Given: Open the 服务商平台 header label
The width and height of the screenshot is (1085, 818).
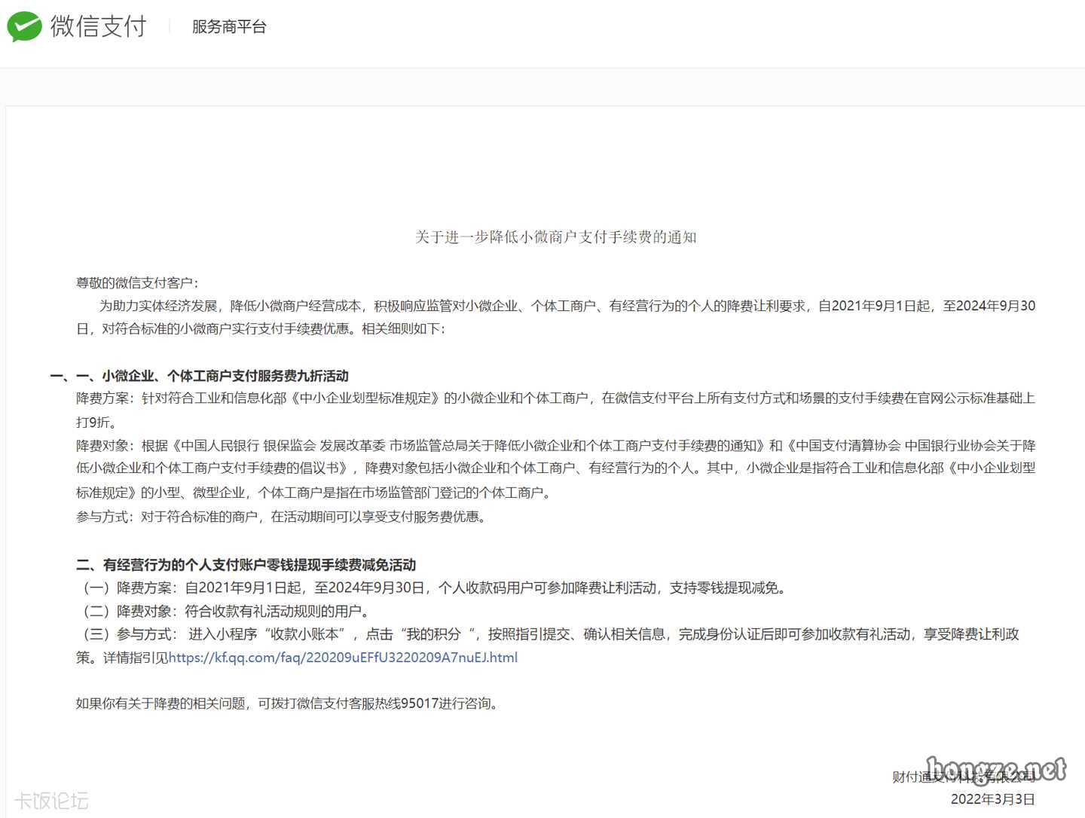Looking at the screenshot, I should [229, 27].
